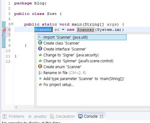150x123 pixels.
Task: Click 'System.in' in the code
Action: [x=108, y=30]
